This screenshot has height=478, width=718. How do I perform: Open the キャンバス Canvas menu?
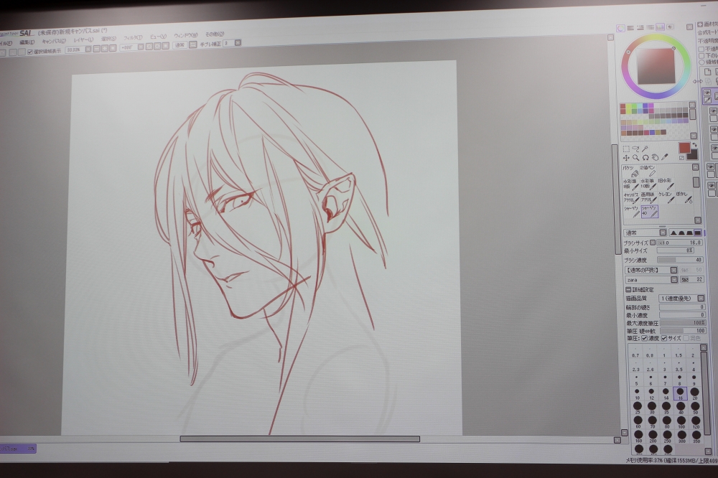(54, 41)
